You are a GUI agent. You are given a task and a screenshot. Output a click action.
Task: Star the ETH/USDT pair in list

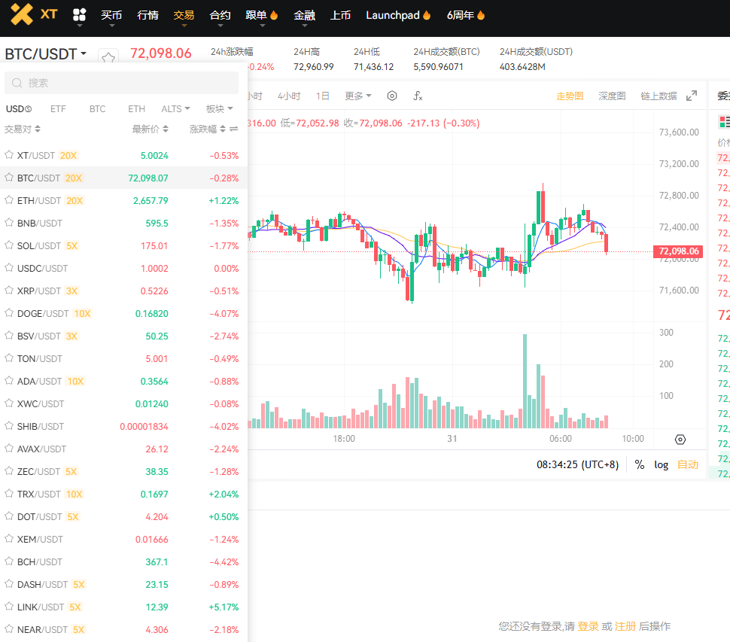point(9,200)
